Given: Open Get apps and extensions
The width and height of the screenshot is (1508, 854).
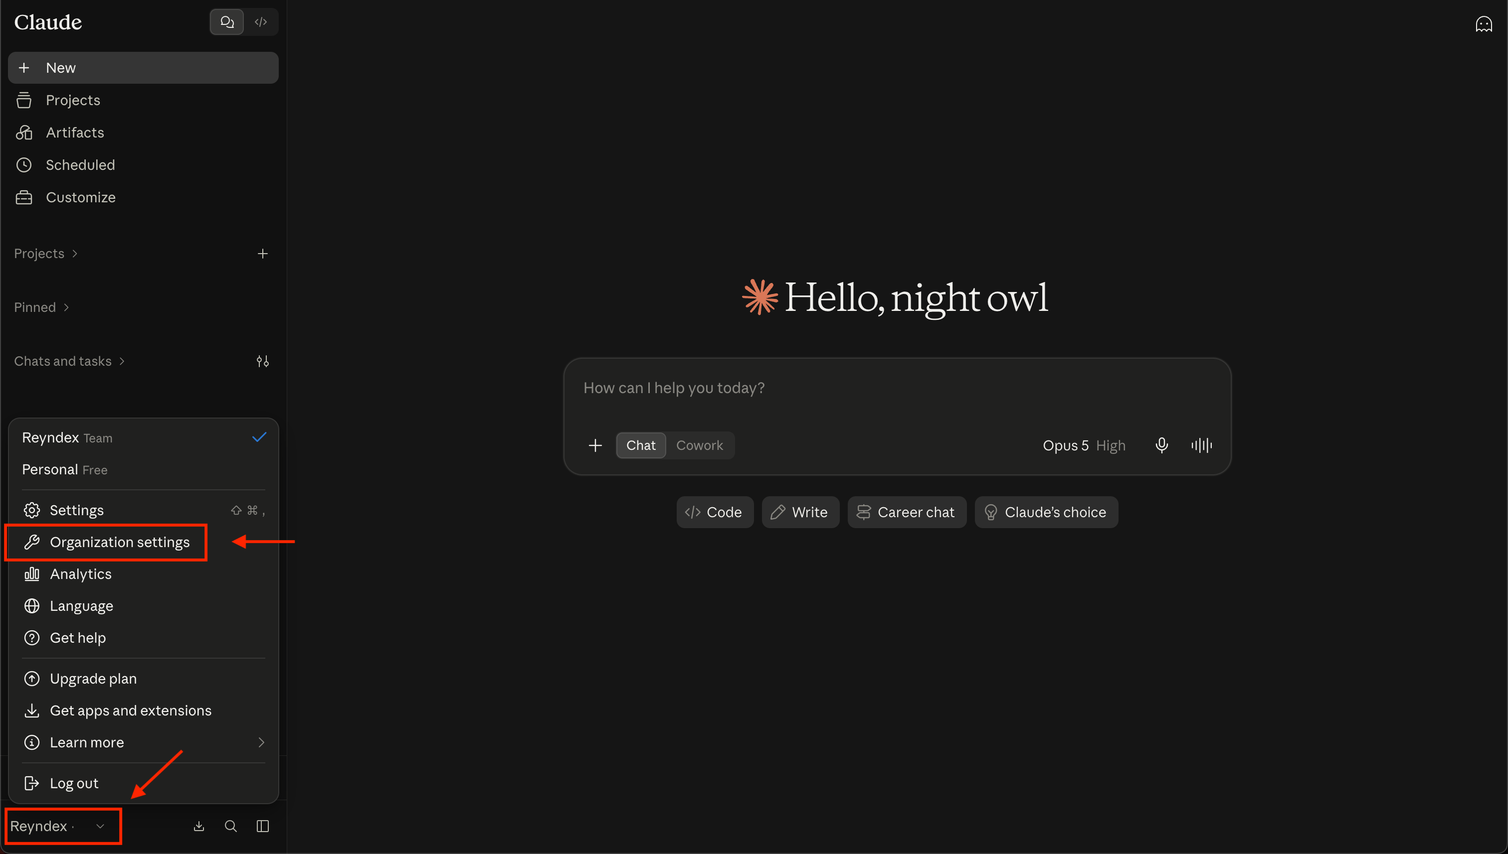Looking at the screenshot, I should 143,711.
